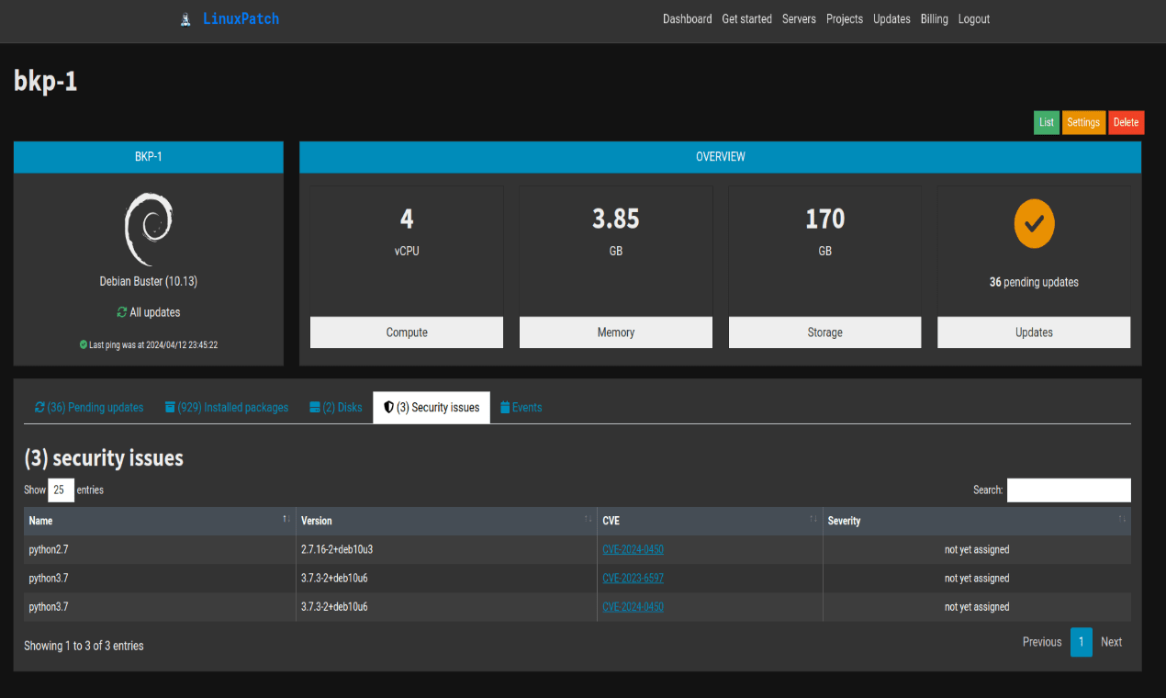Open Servers in top navigation
The height and width of the screenshot is (698, 1166).
(x=799, y=19)
